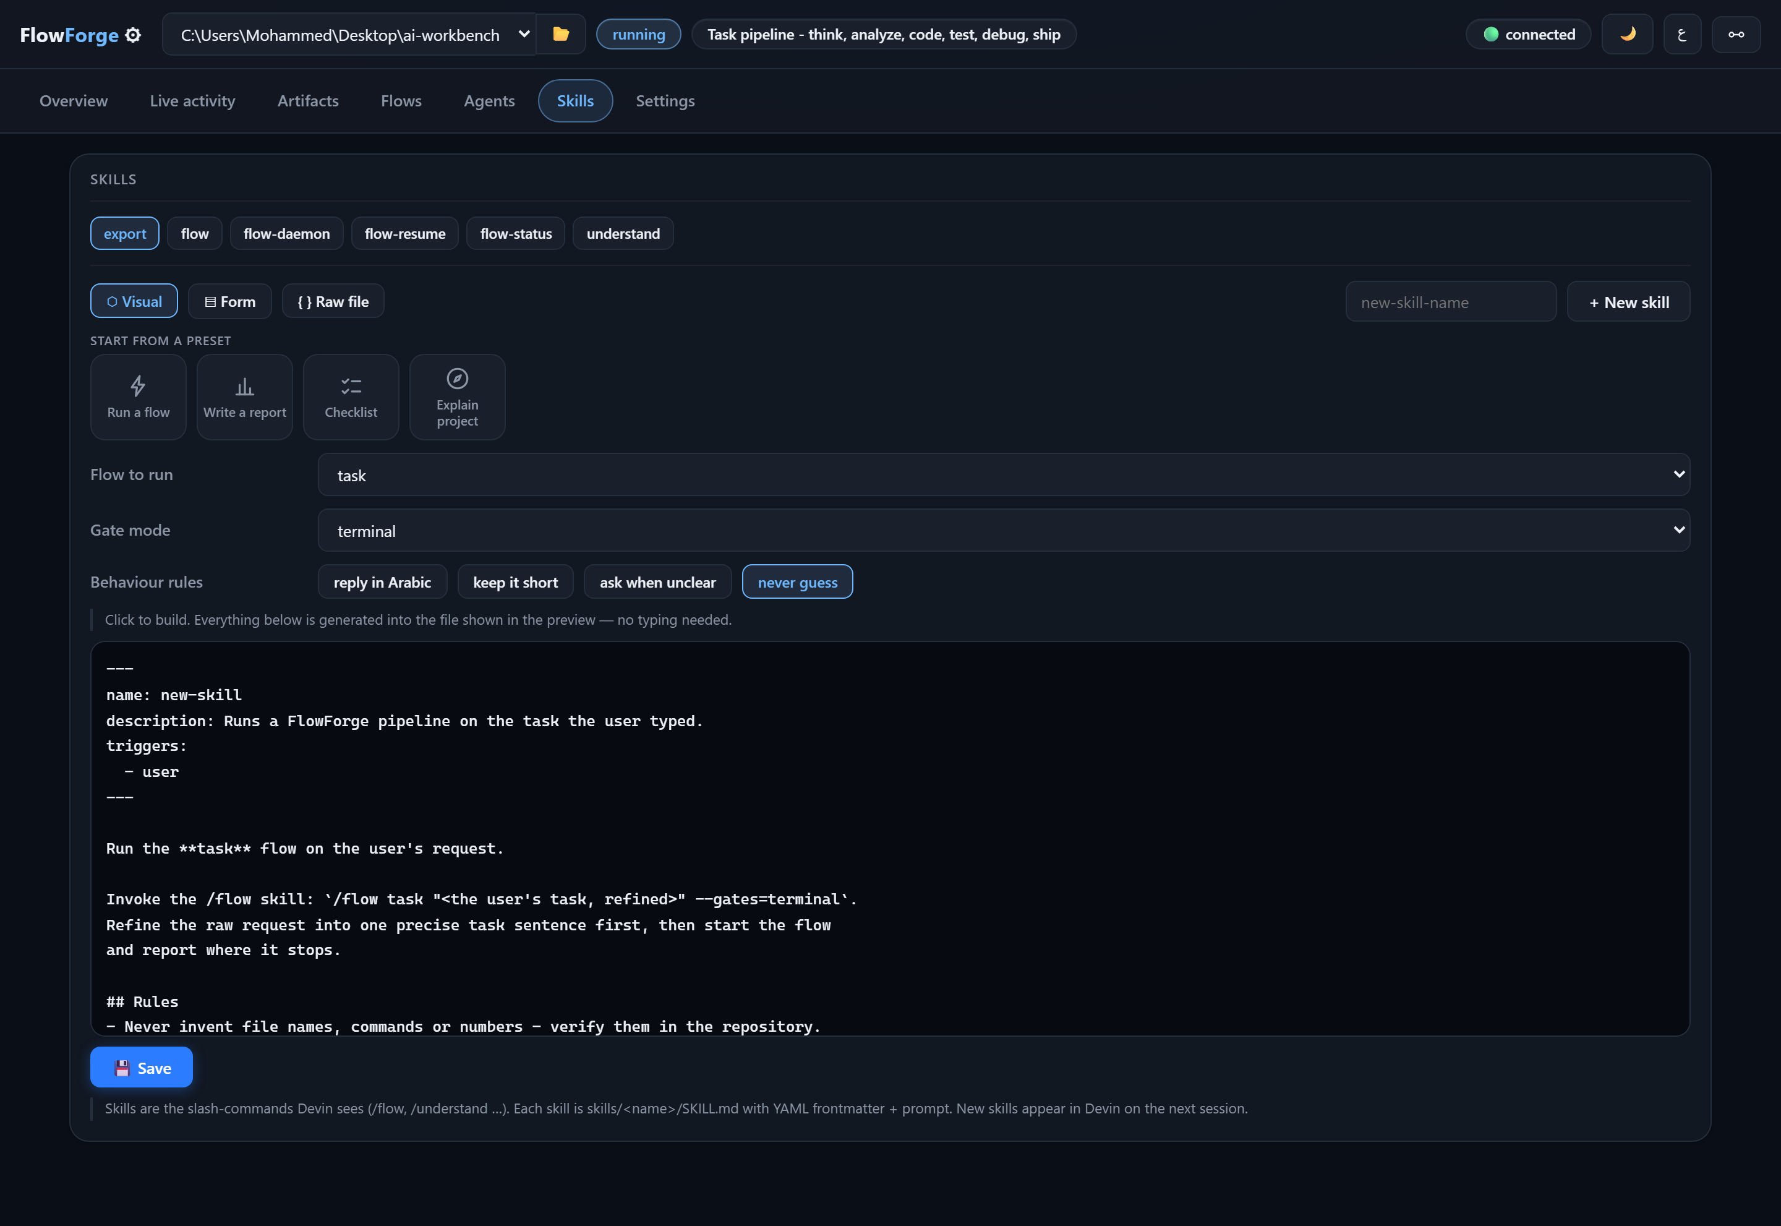Image resolution: width=1781 pixels, height=1226 pixels.
Task: Click the link/connection icon at top right
Action: tap(1736, 34)
